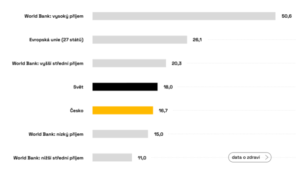Screen dimensions: 296x177
Task: Click the World Bank: vysoký příjem bar
Action: coord(184,16)
